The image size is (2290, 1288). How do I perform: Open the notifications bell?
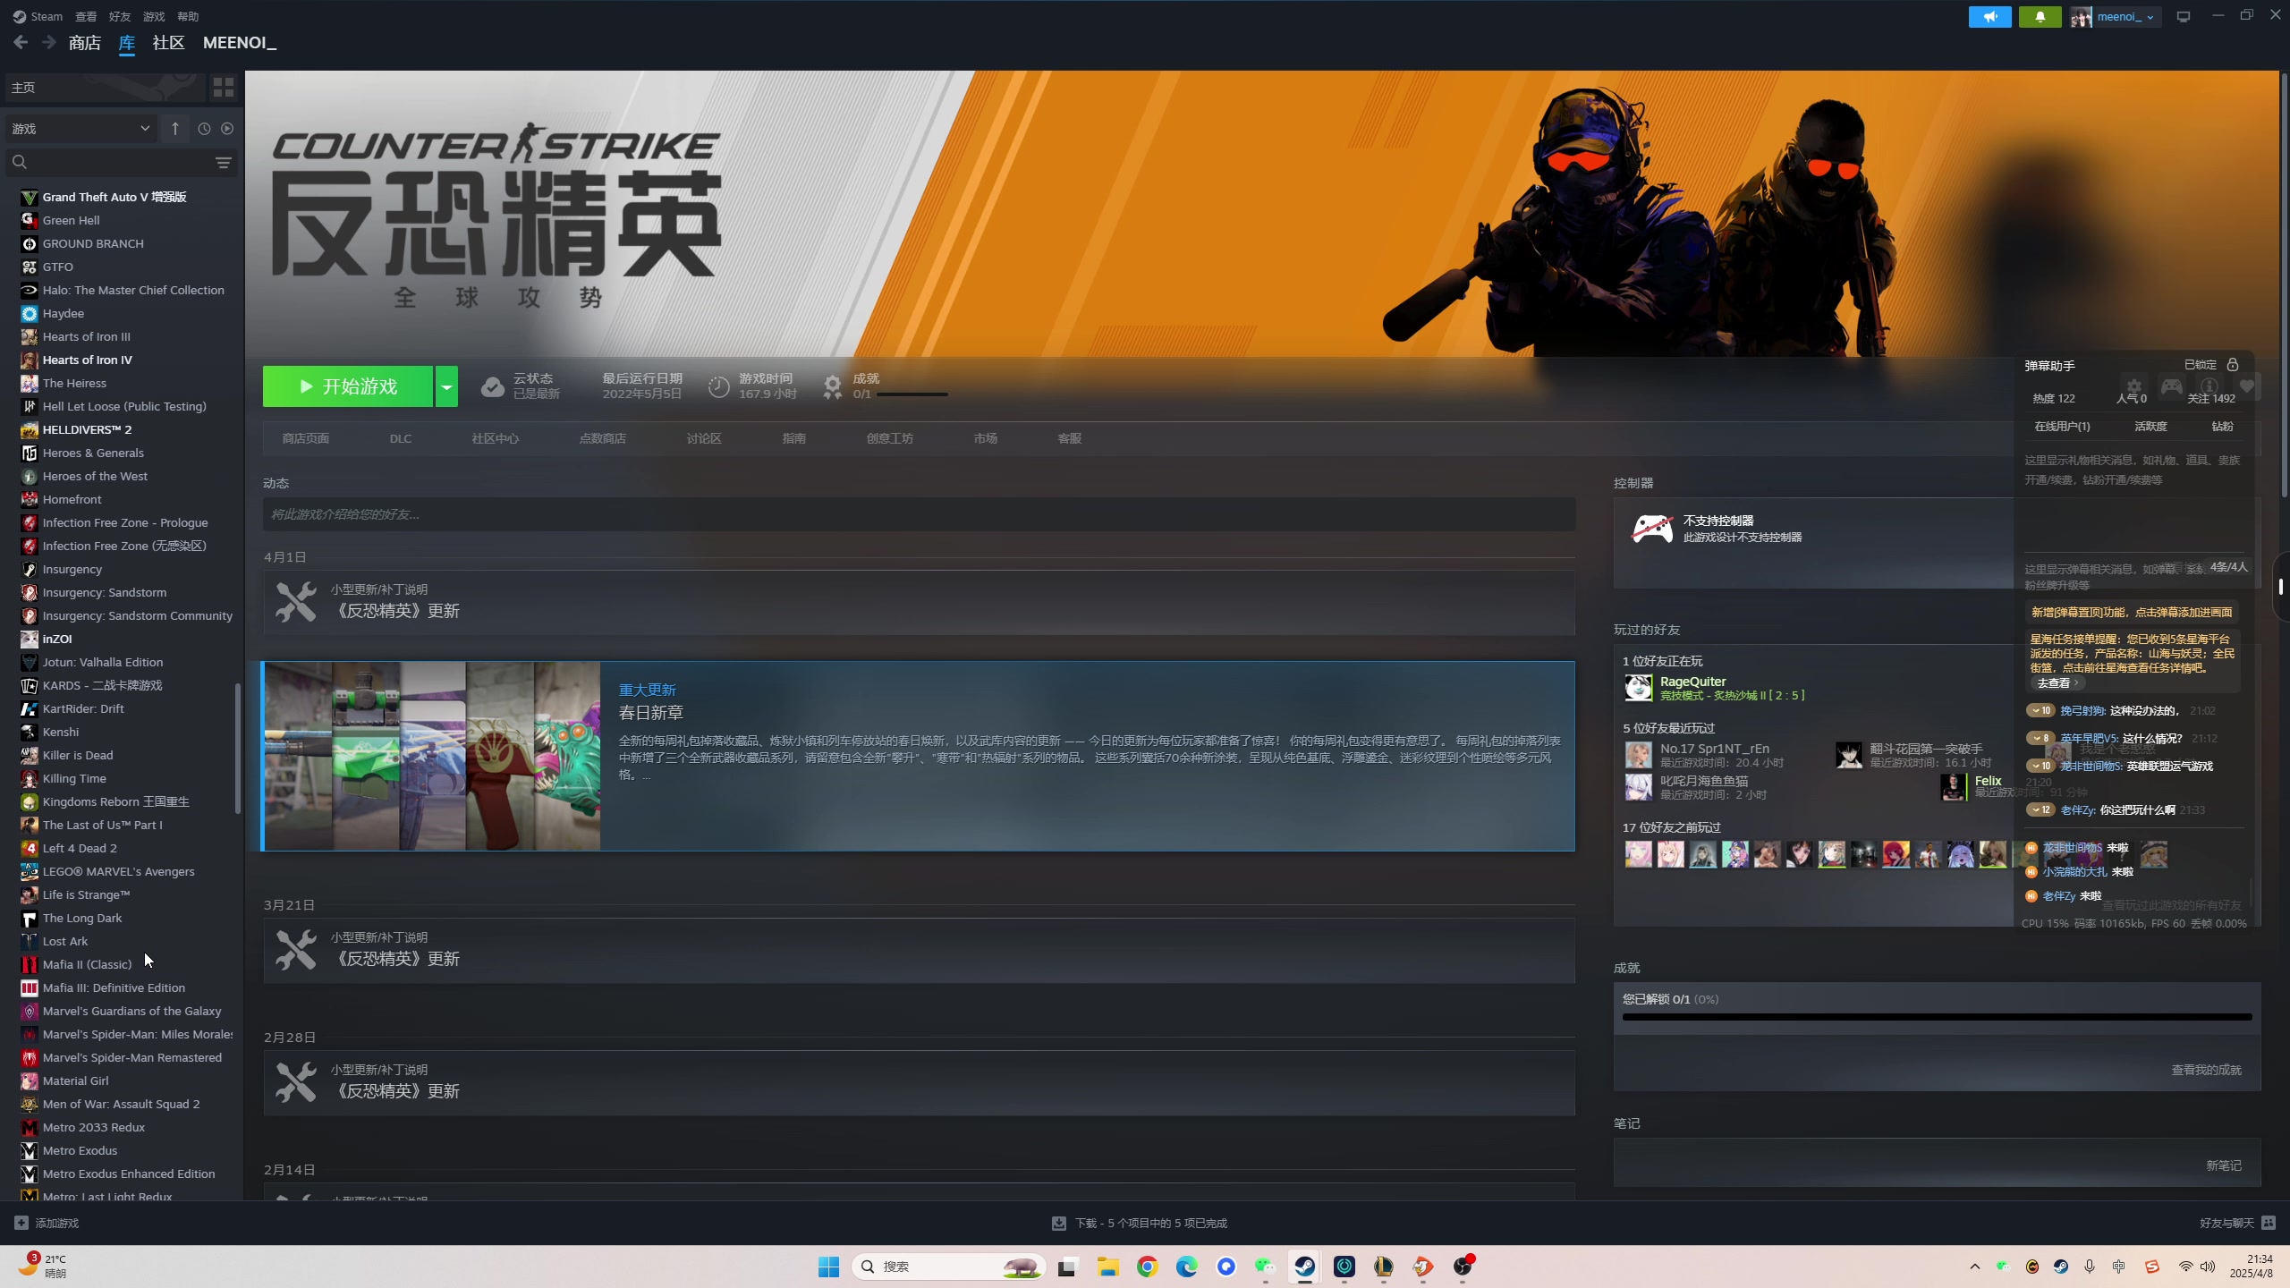click(x=2040, y=17)
